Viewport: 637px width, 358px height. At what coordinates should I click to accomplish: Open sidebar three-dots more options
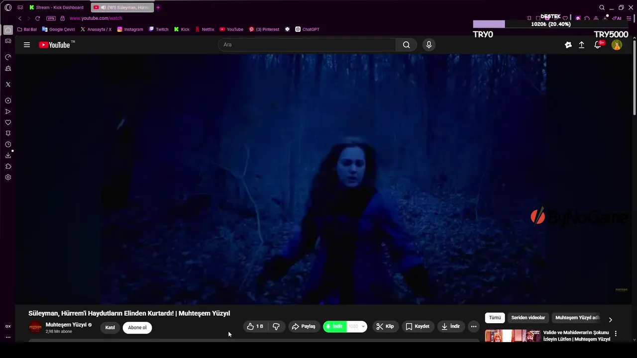coord(8,337)
